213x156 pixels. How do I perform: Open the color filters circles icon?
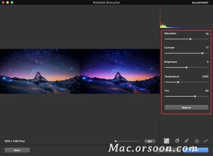(x=197, y=141)
